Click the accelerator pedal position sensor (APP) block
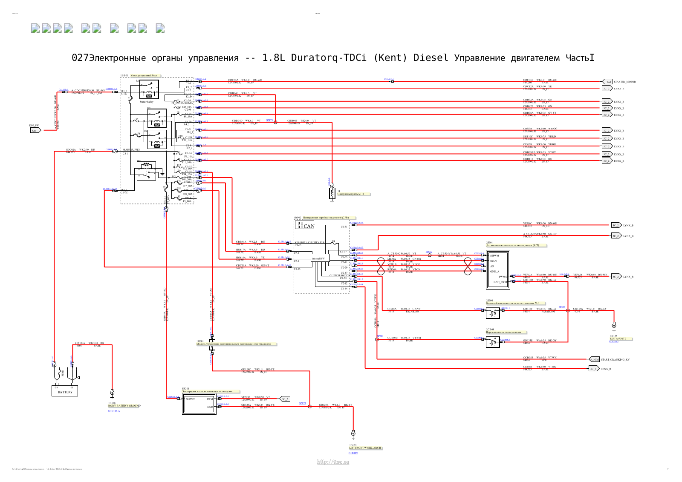Image resolution: width=682 pixels, height=482 pixels. pyautogui.click(x=498, y=270)
